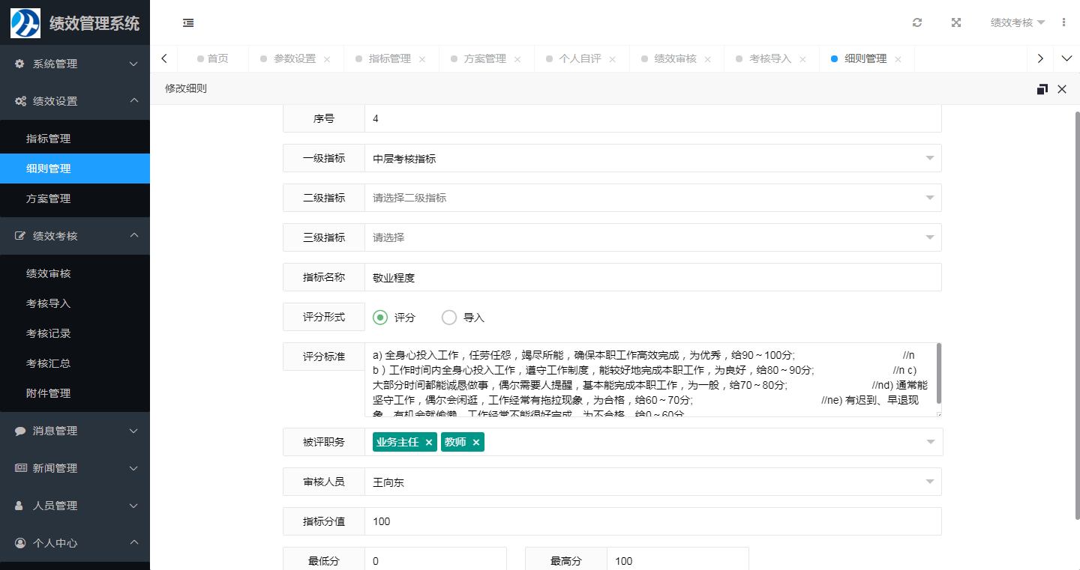Remove the 业务主任 tag
The height and width of the screenshot is (570, 1080).
(429, 443)
